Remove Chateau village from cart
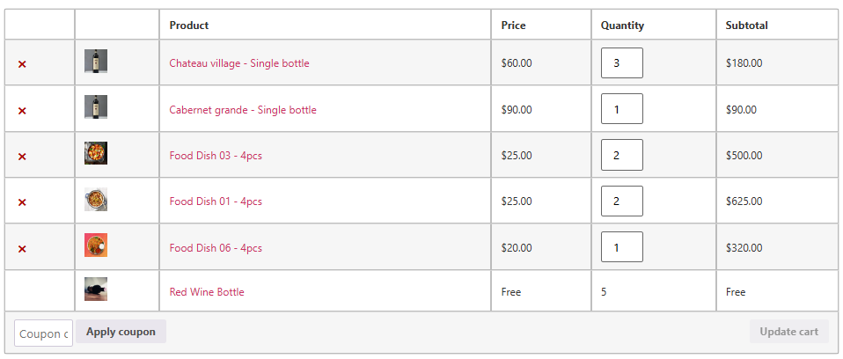This screenshot has height=359, width=843. [x=22, y=64]
